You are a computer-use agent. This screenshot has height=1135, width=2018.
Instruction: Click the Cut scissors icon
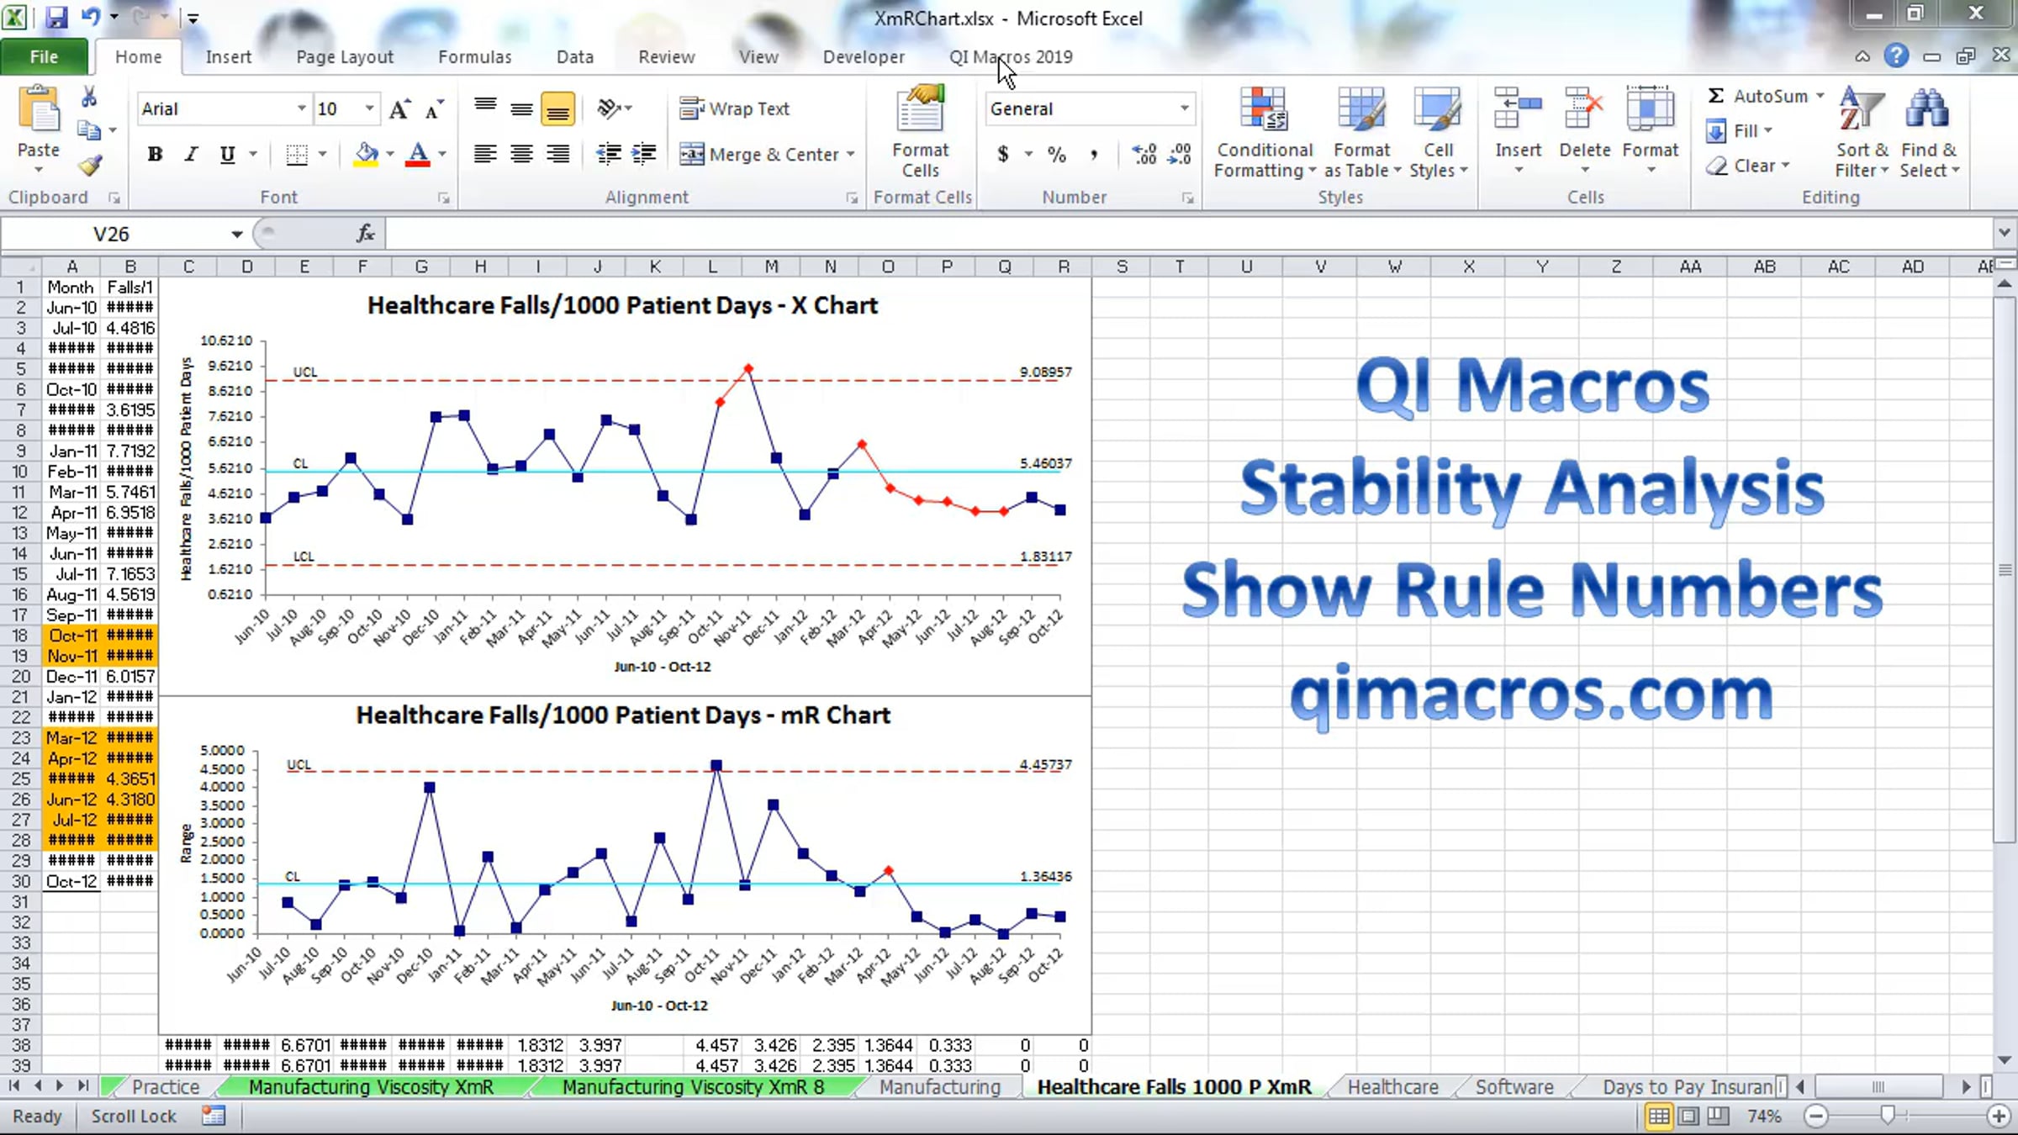pos(89,98)
